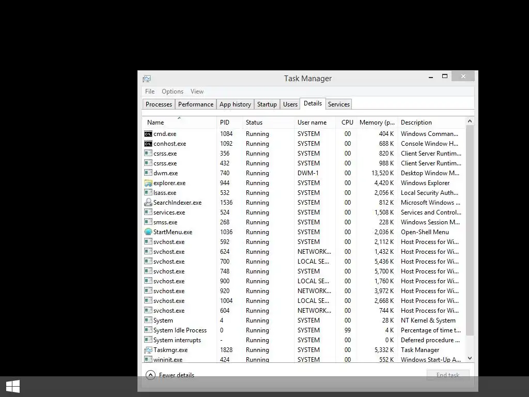The width and height of the screenshot is (529, 397).
Task: Click icon of svchost.exe with PID 748
Action: click(148, 271)
